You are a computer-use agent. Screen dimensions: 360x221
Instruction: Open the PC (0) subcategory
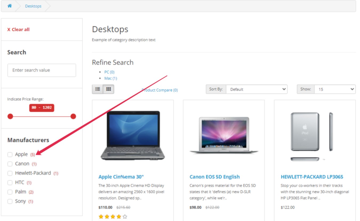(109, 72)
